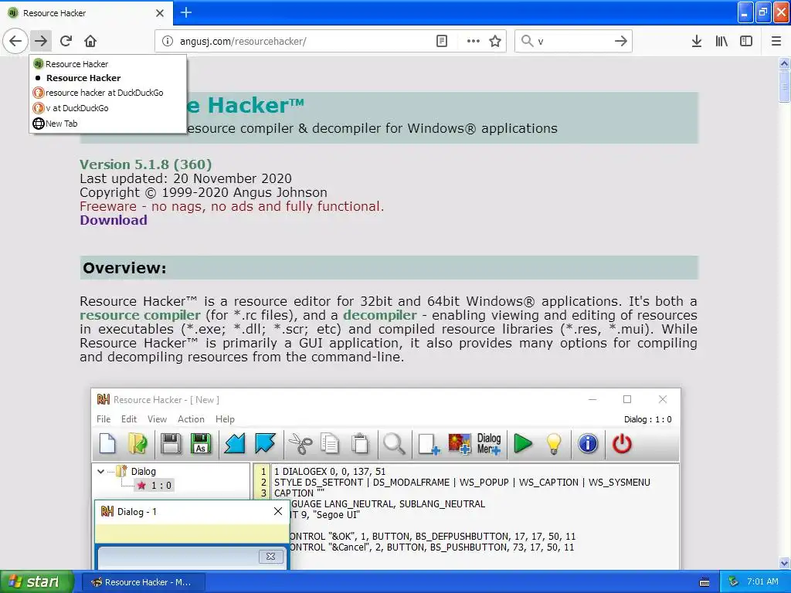
Task: Select Resource Hacker taskbar button
Action: coord(143,582)
